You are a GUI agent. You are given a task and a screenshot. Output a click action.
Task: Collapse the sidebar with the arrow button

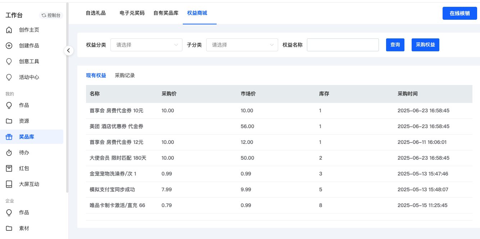[68, 51]
